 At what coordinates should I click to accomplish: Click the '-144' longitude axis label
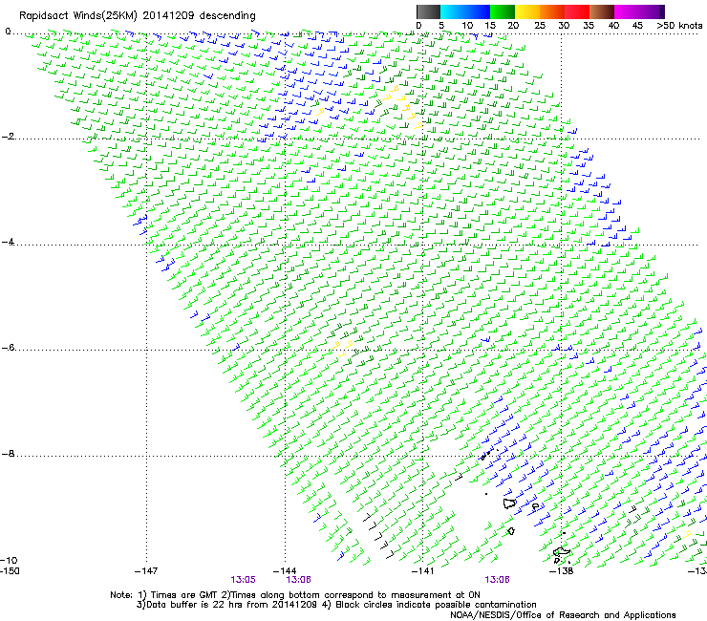(x=285, y=571)
